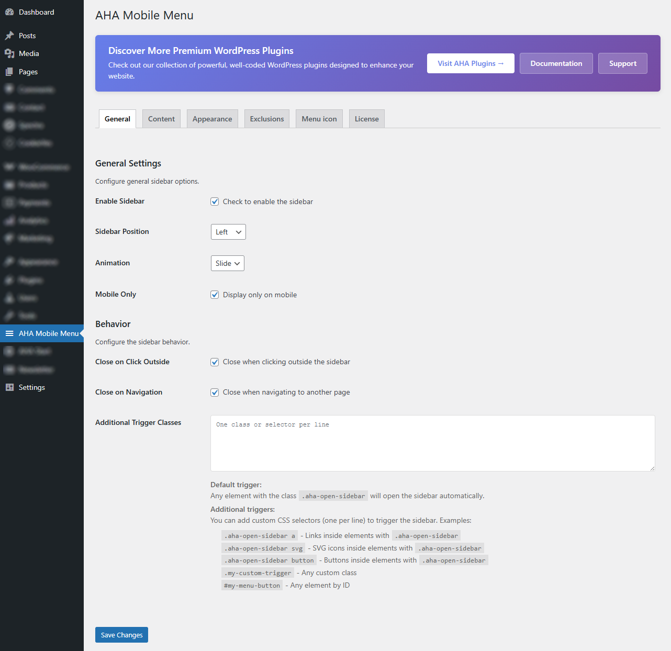Switch to the Appearance tab
This screenshot has height=651, width=671.
click(x=212, y=119)
